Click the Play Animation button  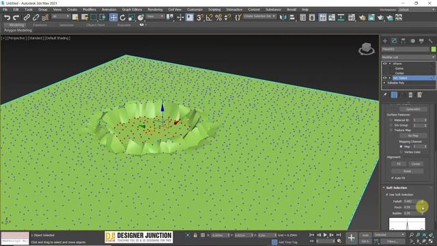pyautogui.click(x=325, y=235)
